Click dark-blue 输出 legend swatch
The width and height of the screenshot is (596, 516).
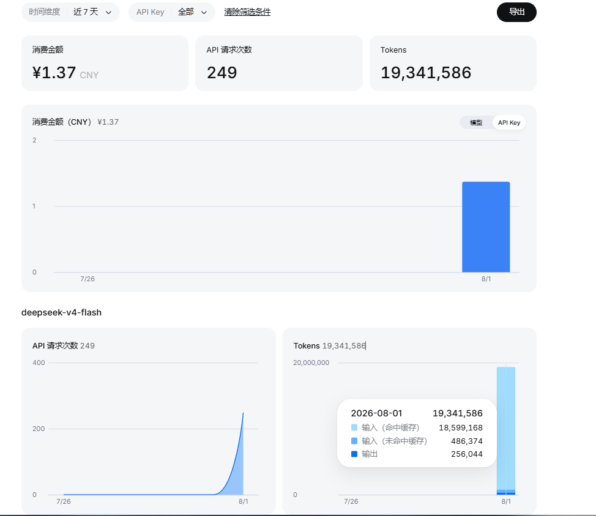[354, 454]
